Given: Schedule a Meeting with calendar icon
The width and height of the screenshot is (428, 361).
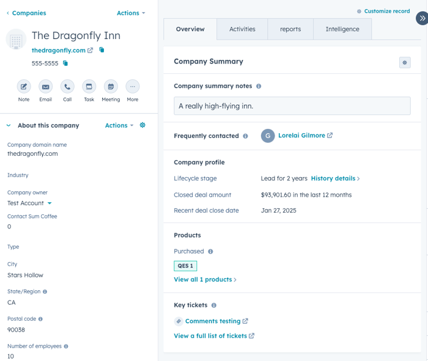Looking at the screenshot, I should pos(111,87).
